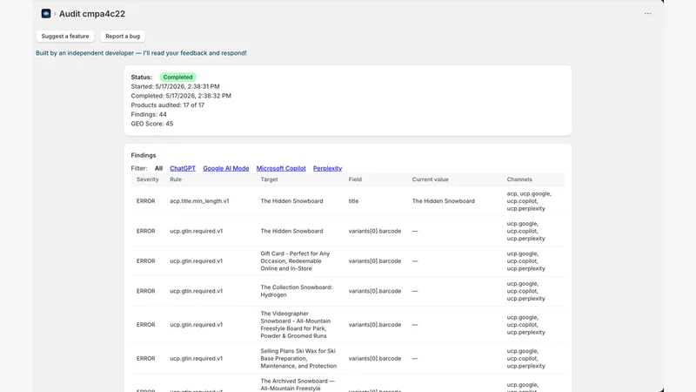Open the three-dot more options menu
696x392 pixels.
coord(647,14)
